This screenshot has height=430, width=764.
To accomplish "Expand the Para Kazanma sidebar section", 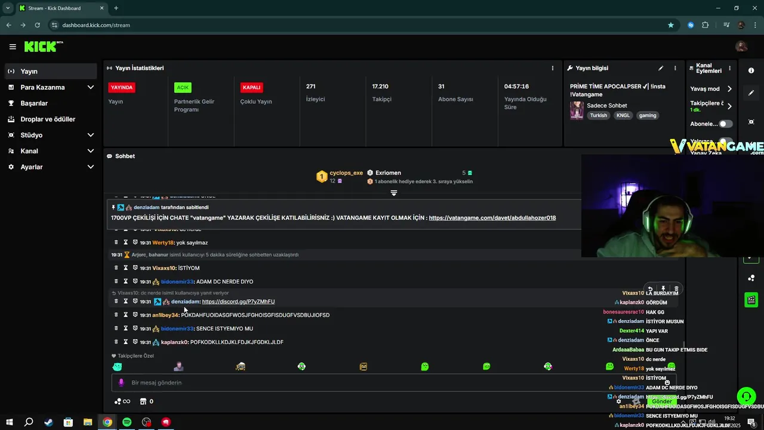I will click(x=91, y=87).
